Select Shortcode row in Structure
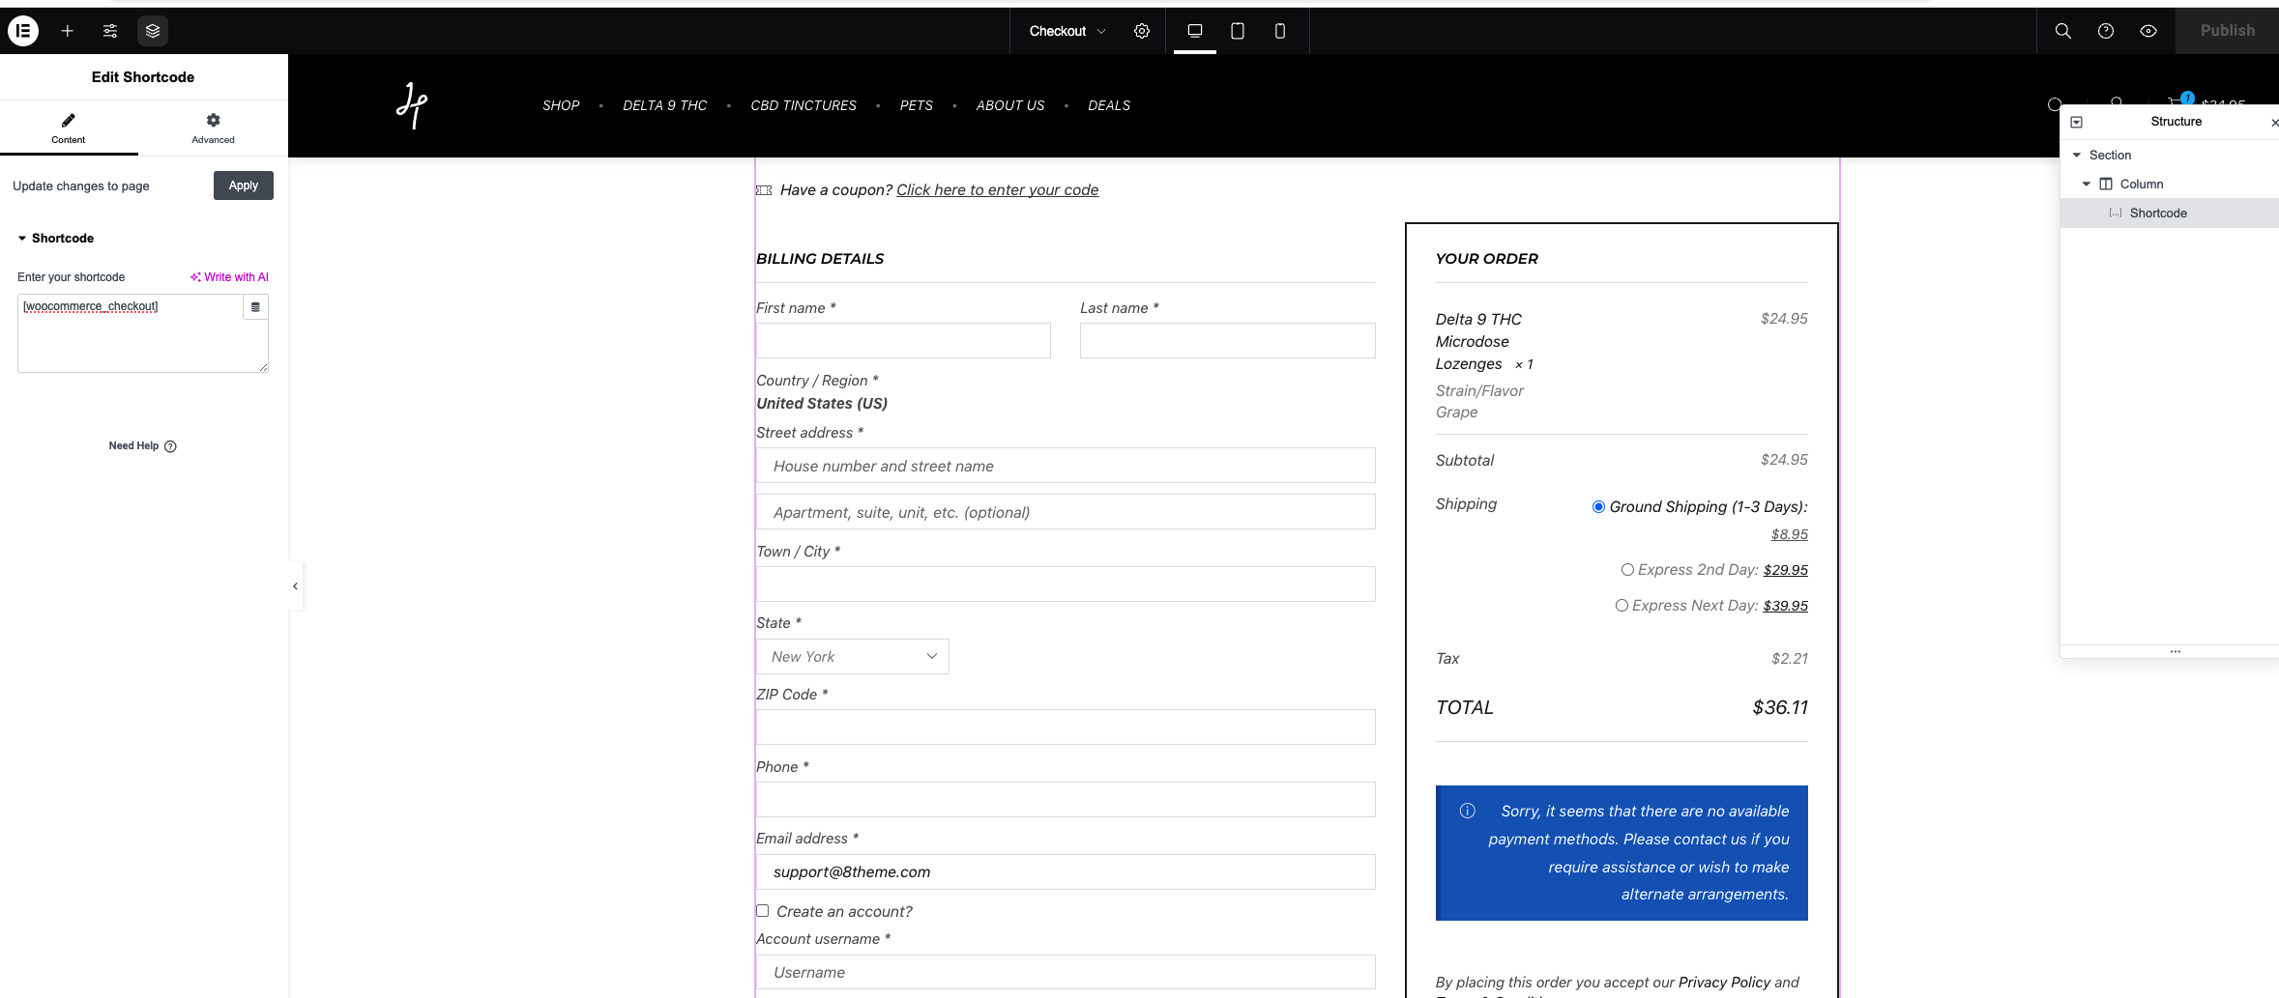 (2169, 213)
